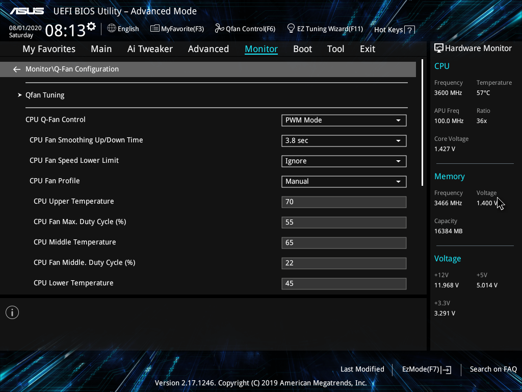Screen dimensions: 522x392
Task: Click the Memory section heading
Action: click(450, 177)
